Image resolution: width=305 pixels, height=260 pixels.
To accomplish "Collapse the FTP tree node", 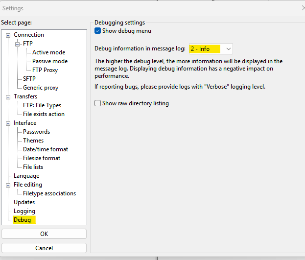I will (18, 44).
